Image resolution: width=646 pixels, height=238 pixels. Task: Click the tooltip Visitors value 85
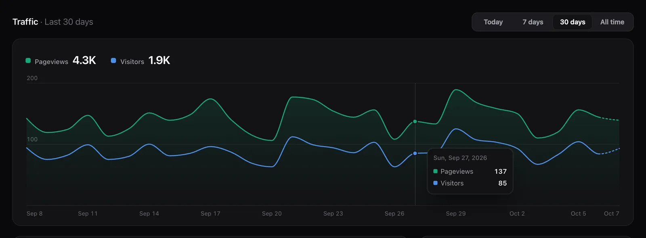[x=503, y=183]
